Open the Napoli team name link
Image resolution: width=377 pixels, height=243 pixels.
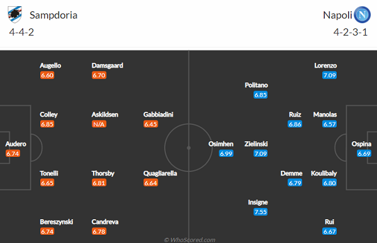[337, 15]
